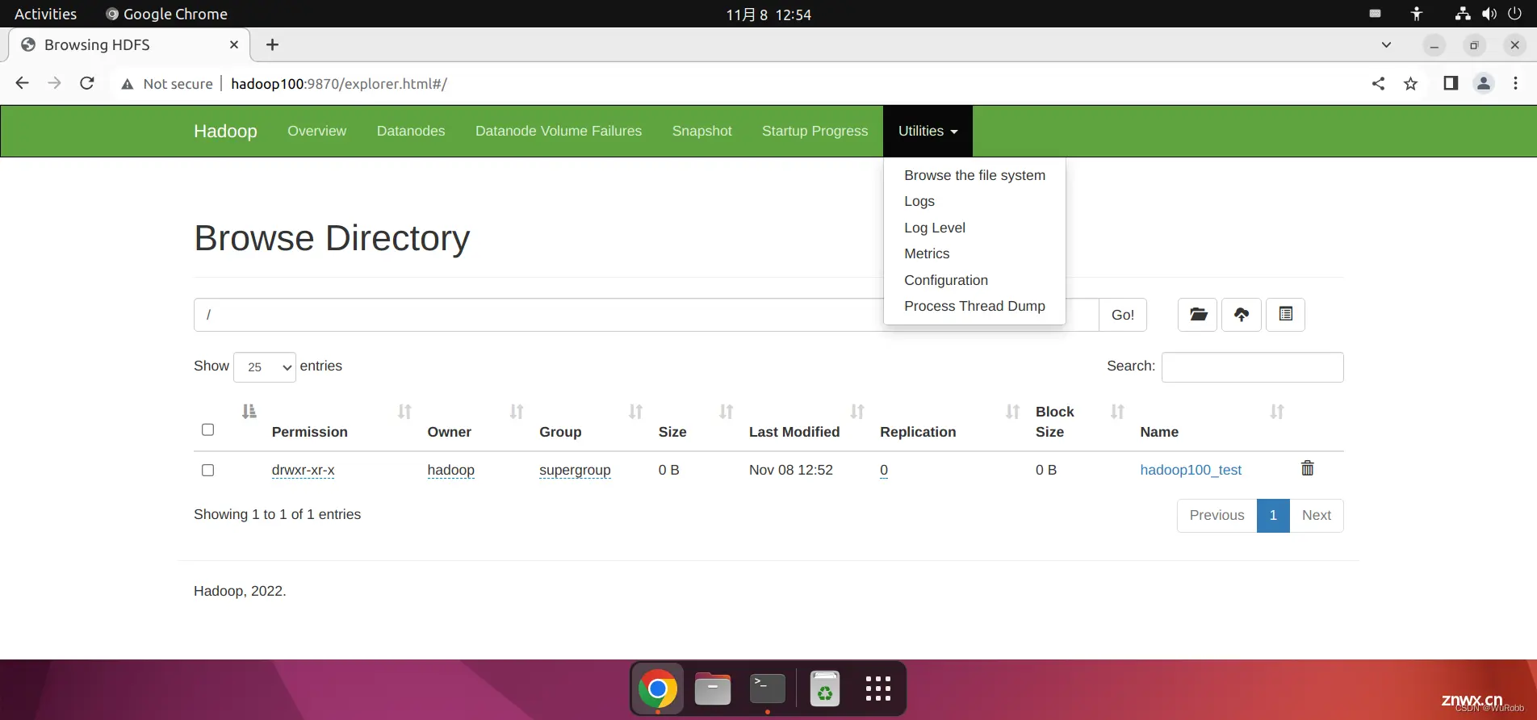
Task: Collapse the Utilities dropdown menu
Action: click(928, 131)
